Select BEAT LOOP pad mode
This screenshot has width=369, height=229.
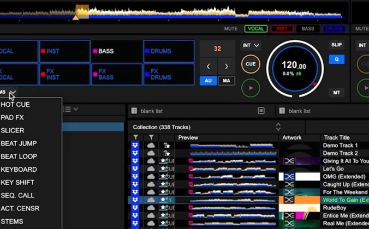click(19, 156)
